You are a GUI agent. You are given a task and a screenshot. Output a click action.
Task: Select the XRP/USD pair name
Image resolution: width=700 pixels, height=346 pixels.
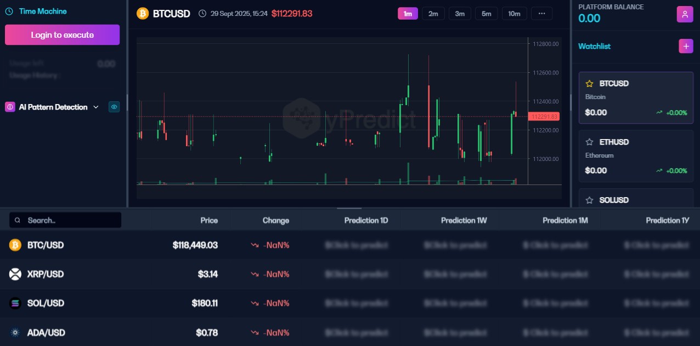(x=46, y=274)
